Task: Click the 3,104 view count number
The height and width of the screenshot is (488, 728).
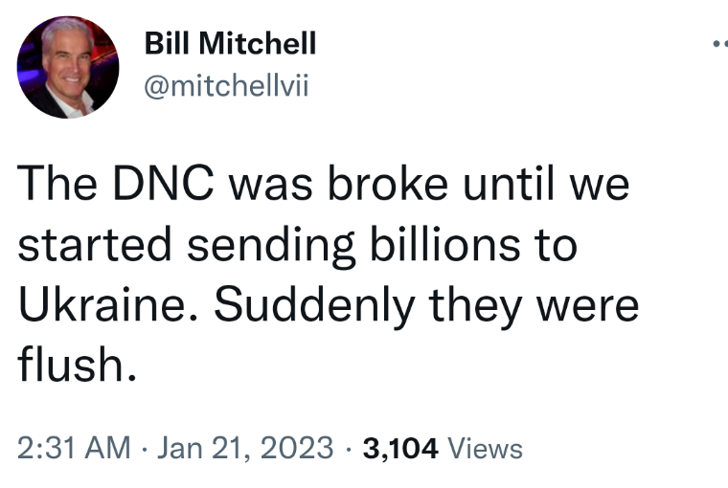Action: [x=400, y=449]
